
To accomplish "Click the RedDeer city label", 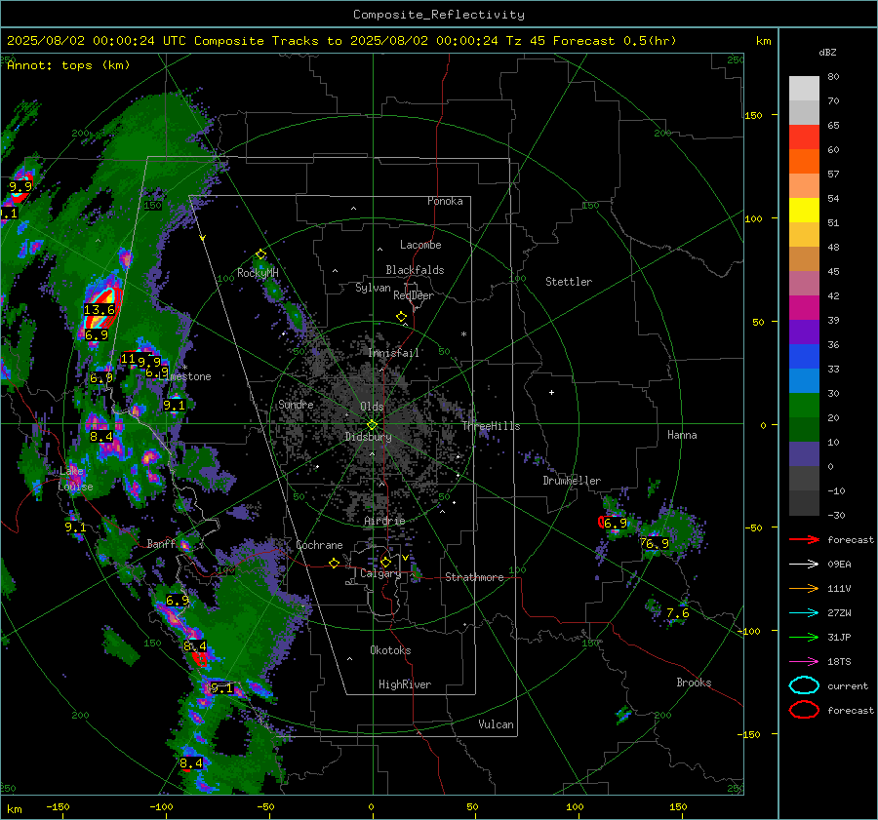I will (x=414, y=295).
